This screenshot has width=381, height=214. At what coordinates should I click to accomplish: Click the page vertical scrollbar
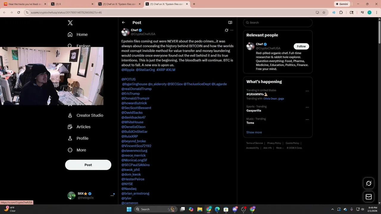pos(379,33)
